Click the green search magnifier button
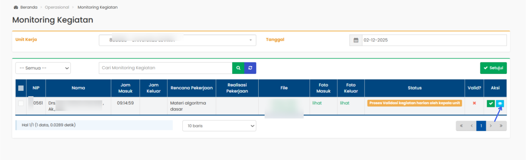Viewport: 526px width, 160px height. click(238, 68)
